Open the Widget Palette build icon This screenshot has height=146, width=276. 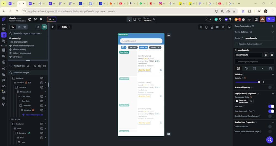4,29
